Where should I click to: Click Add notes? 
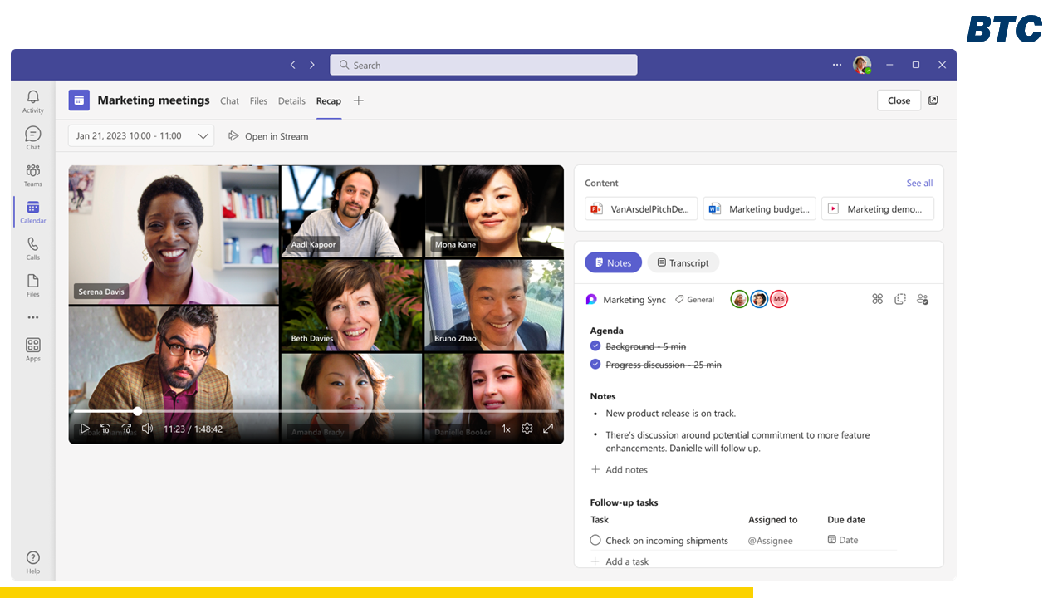[619, 469]
